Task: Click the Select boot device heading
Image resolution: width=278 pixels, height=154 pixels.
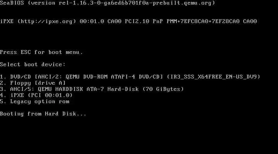Action: click(x=33, y=64)
